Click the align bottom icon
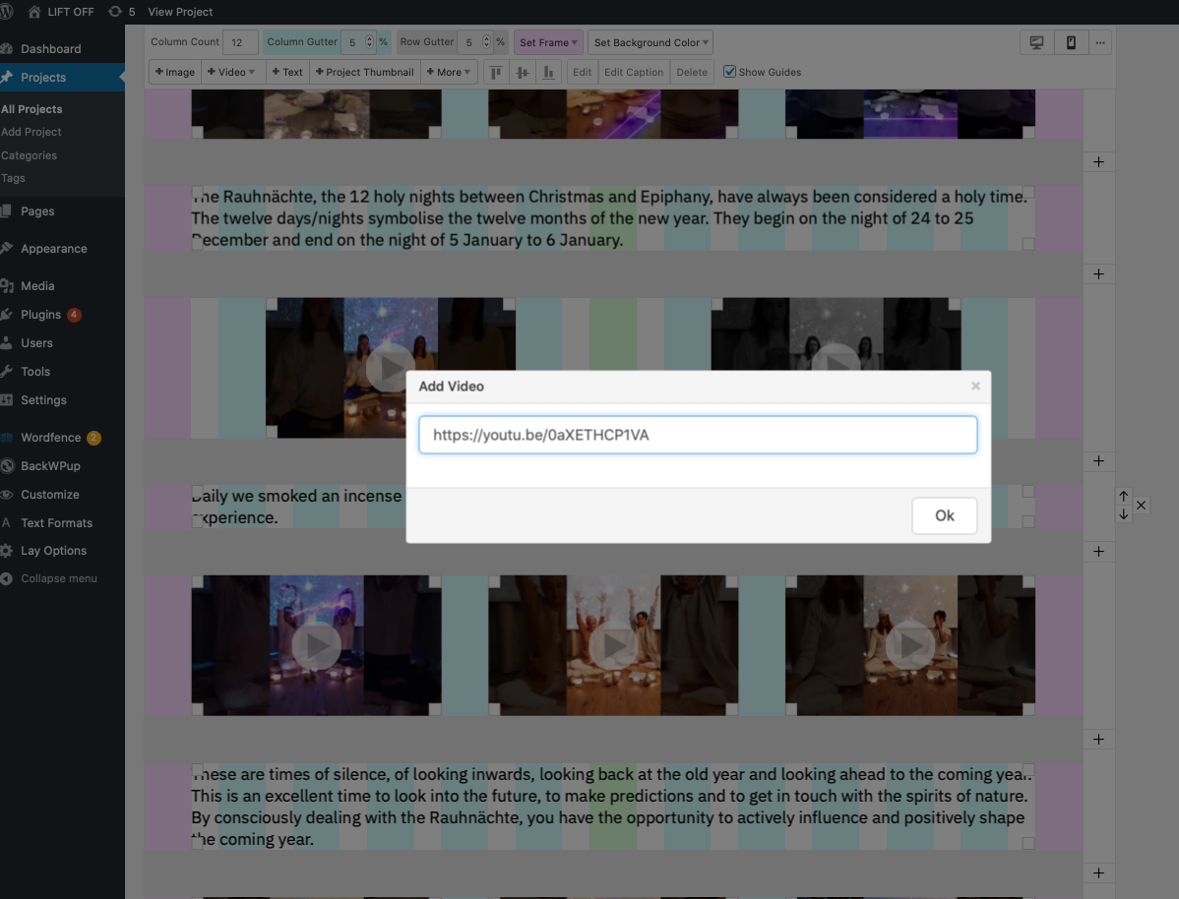 point(549,72)
